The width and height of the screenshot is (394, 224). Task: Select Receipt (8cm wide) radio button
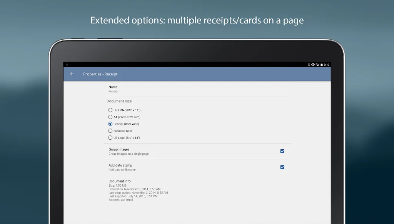[x=110, y=124]
